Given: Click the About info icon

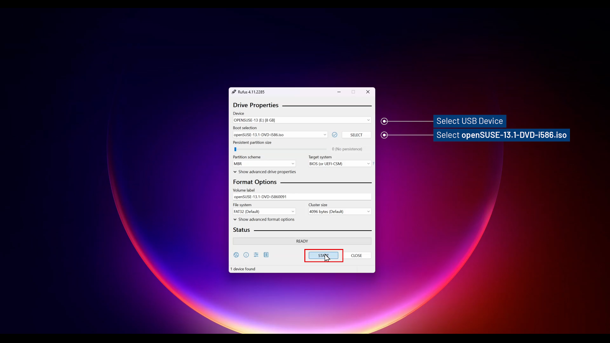Looking at the screenshot, I should click(246, 255).
